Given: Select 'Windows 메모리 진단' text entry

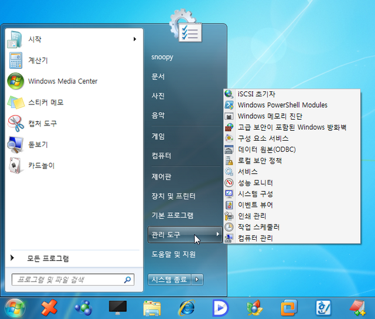Looking at the screenshot, I should tap(270, 116).
